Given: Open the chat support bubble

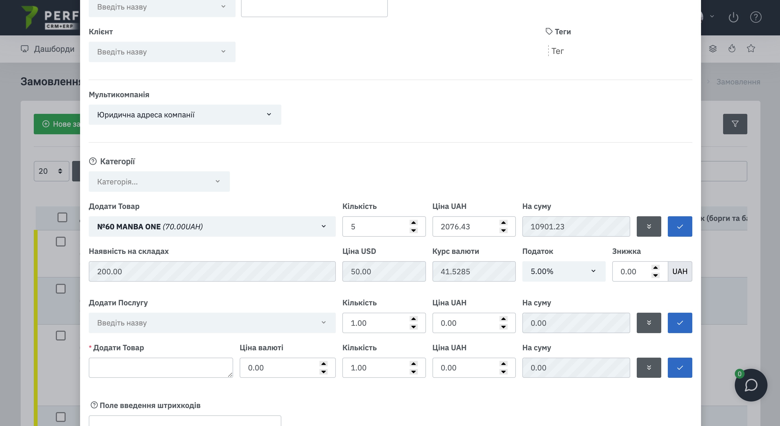Looking at the screenshot, I should coord(751,385).
